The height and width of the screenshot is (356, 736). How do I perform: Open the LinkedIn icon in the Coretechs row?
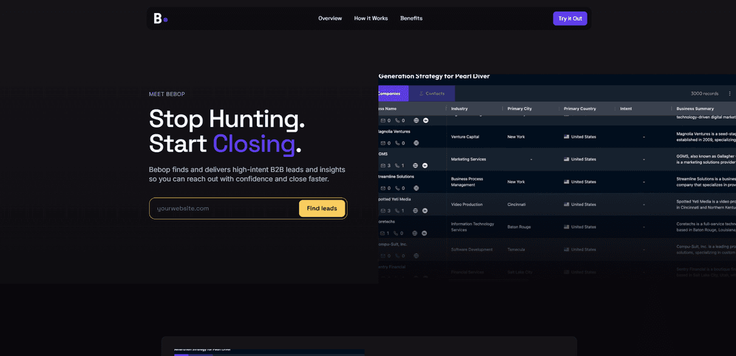pyautogui.click(x=425, y=233)
